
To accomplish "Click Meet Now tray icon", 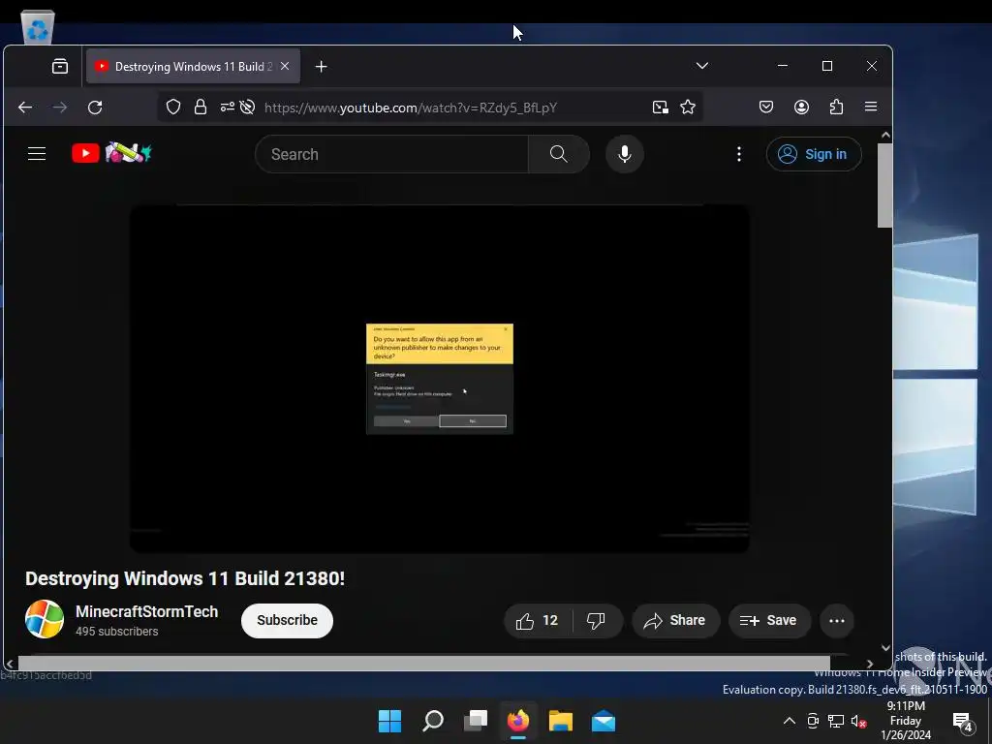I will pos(813,721).
